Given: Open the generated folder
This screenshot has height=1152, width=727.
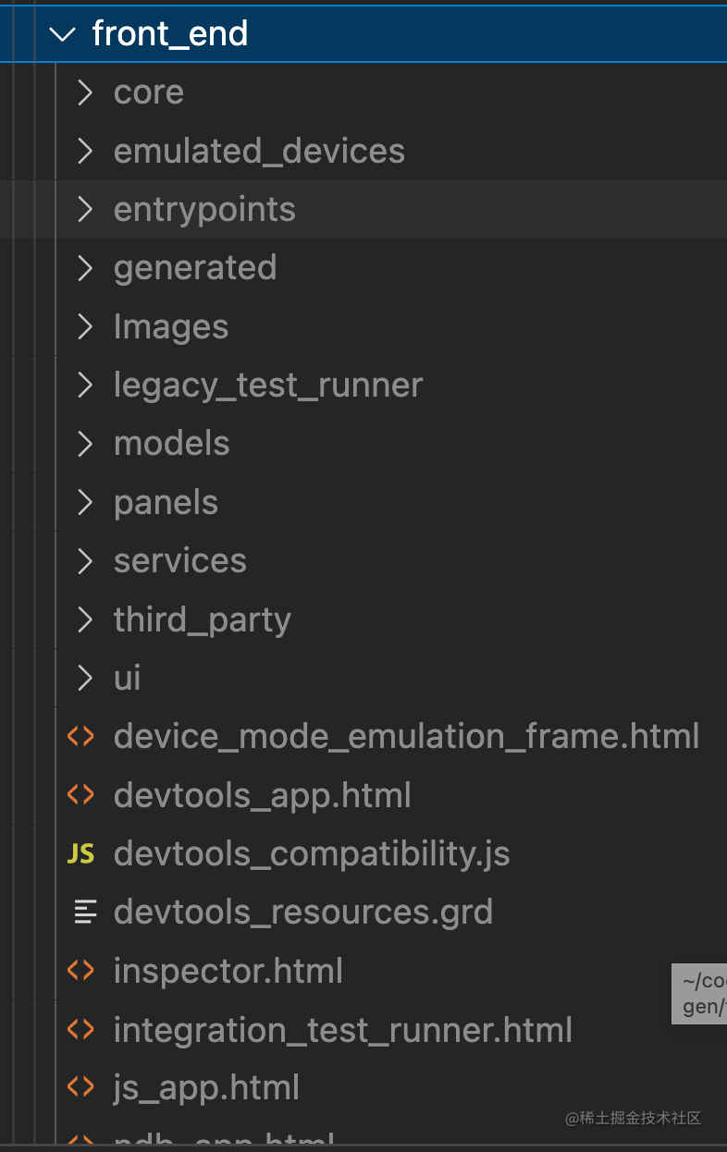Looking at the screenshot, I should 195,268.
